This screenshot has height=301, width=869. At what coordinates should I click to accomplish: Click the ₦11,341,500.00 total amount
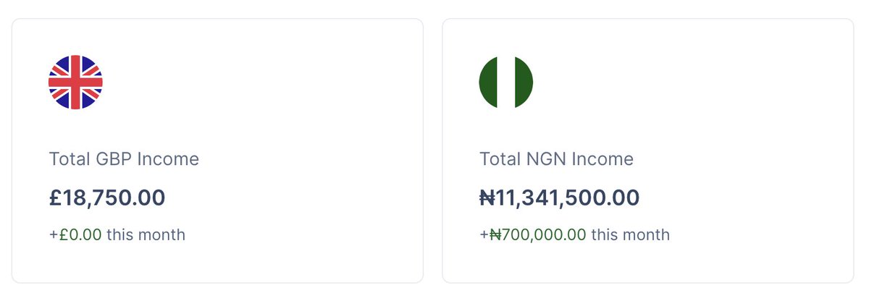[x=559, y=198]
